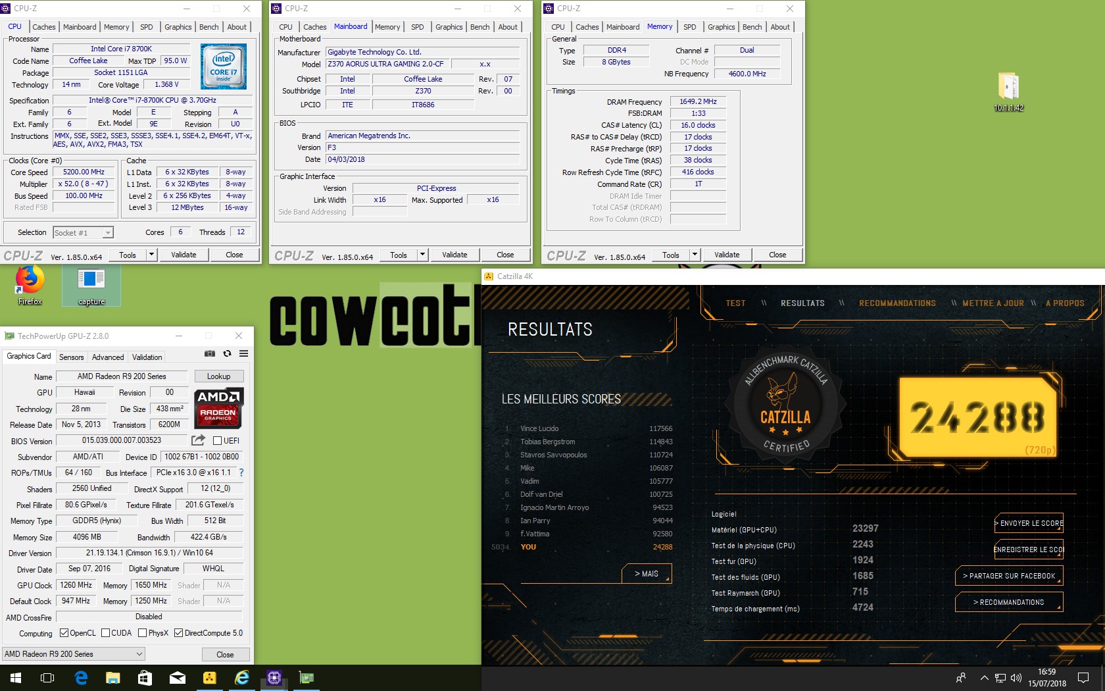This screenshot has width=1105, height=691.
Task: Open Task View from the taskbar
Action: tap(47, 678)
